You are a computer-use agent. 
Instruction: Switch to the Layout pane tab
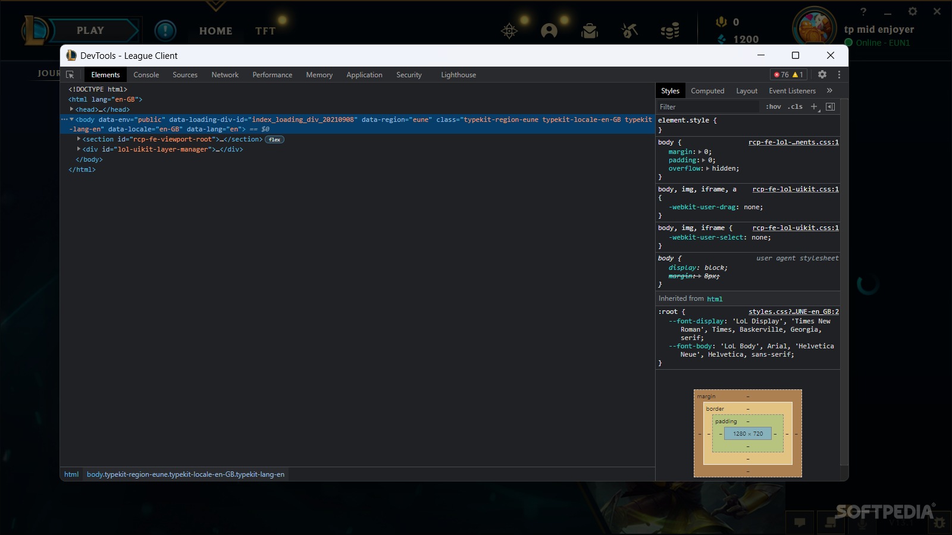(x=747, y=91)
